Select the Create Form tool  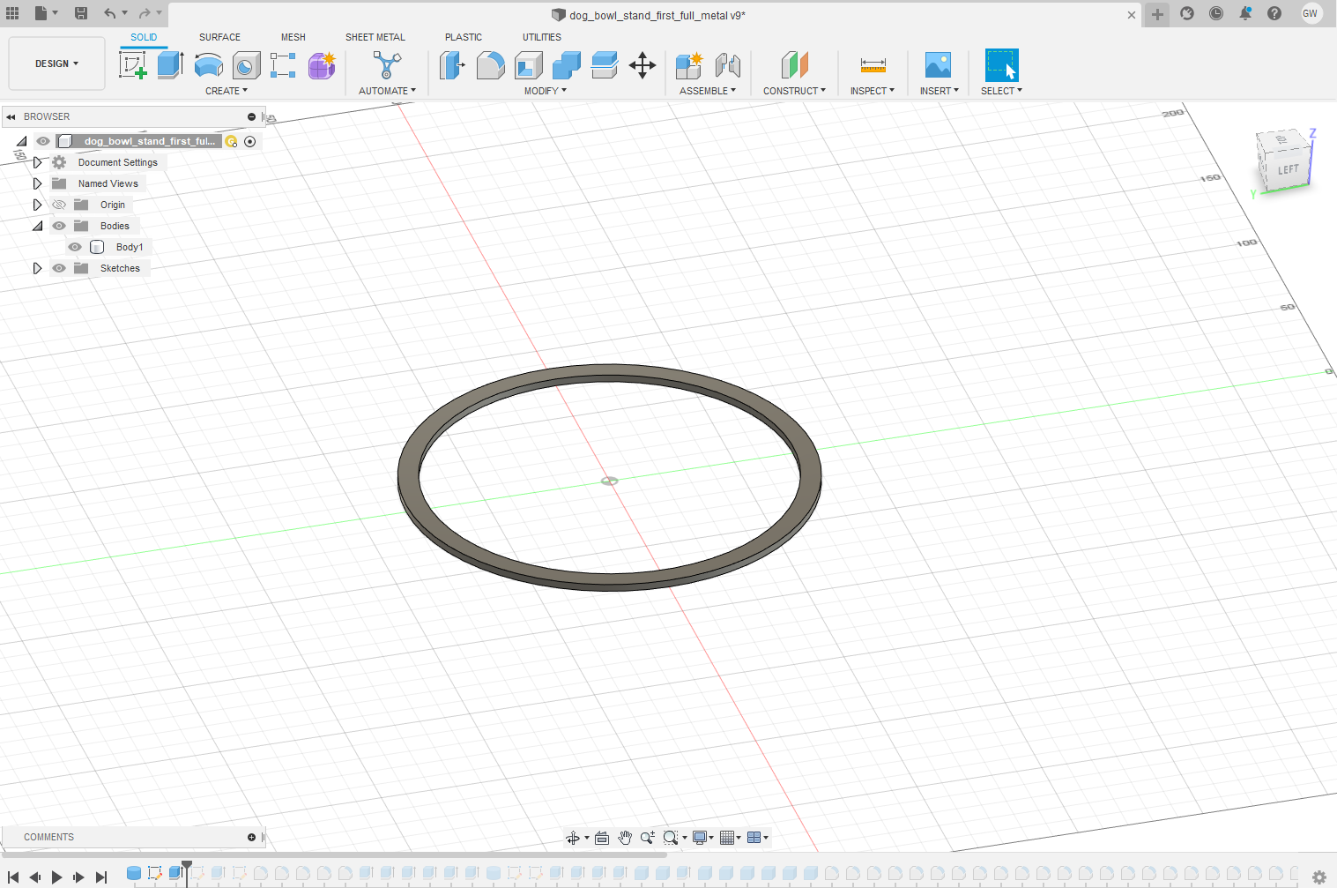(x=322, y=65)
